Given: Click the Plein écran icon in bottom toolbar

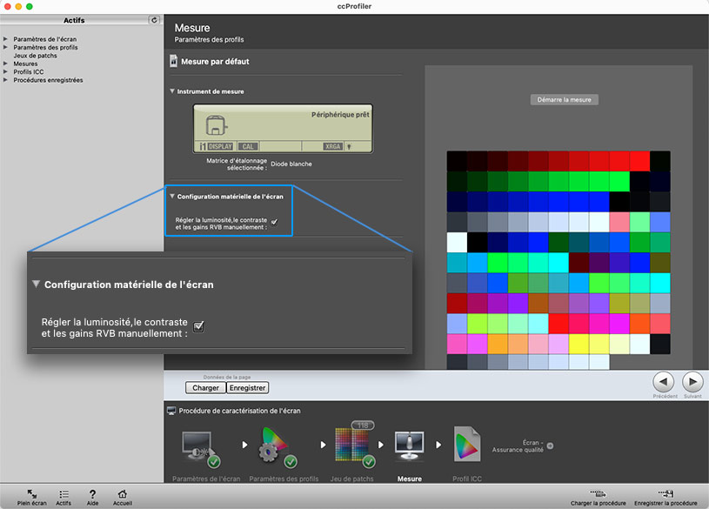Looking at the screenshot, I should coord(31,493).
